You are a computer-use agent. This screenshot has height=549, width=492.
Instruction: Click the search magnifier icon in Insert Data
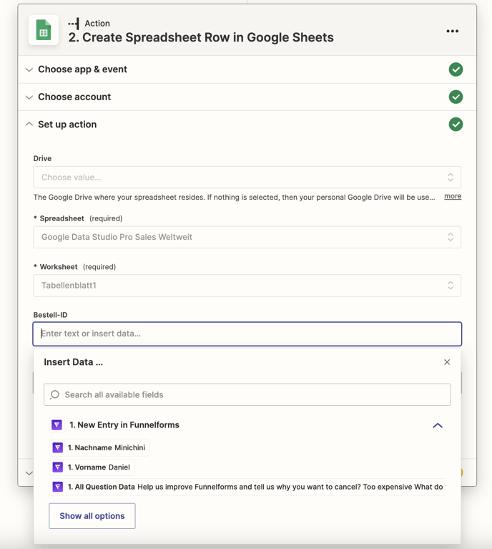coord(54,394)
